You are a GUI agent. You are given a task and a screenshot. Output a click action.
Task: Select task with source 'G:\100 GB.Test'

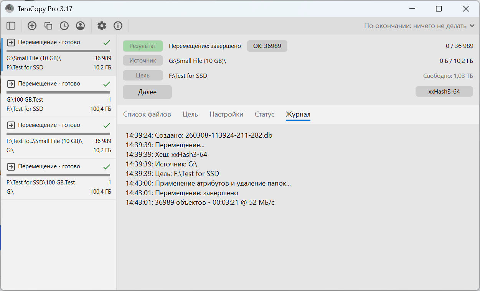(x=58, y=96)
